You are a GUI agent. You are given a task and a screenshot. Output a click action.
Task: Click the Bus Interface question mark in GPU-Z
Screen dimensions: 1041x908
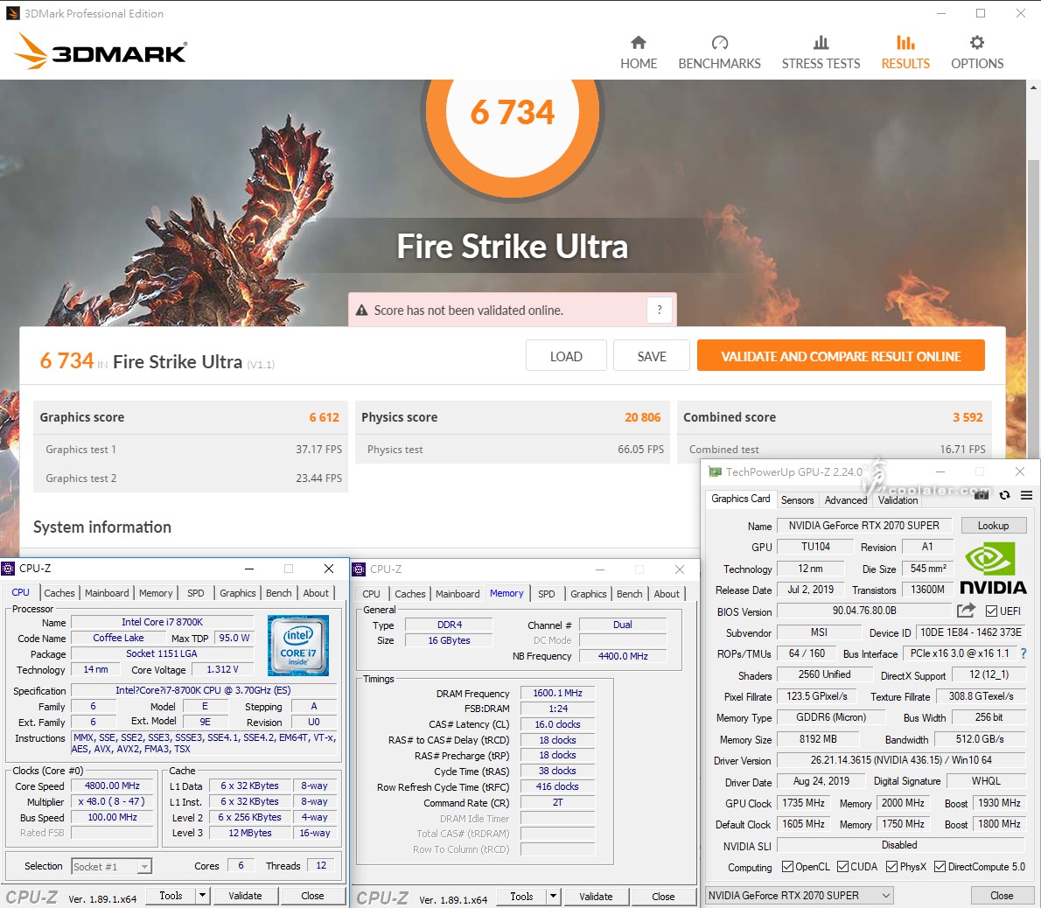click(x=1024, y=653)
